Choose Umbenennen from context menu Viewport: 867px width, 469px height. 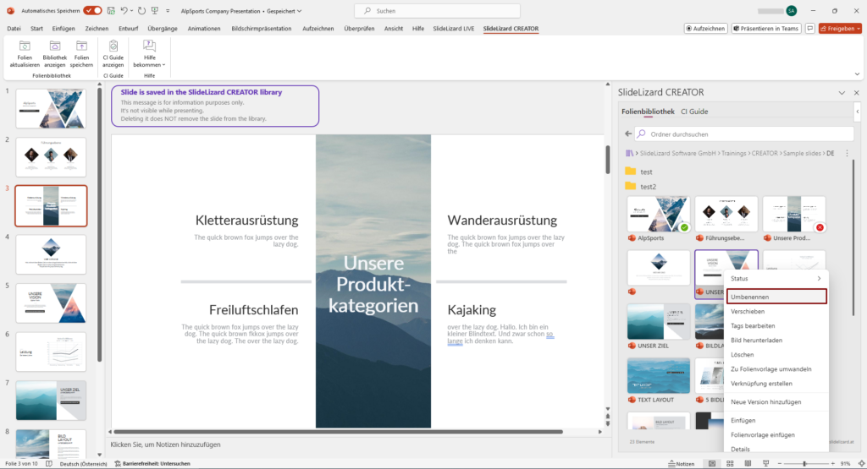click(776, 297)
